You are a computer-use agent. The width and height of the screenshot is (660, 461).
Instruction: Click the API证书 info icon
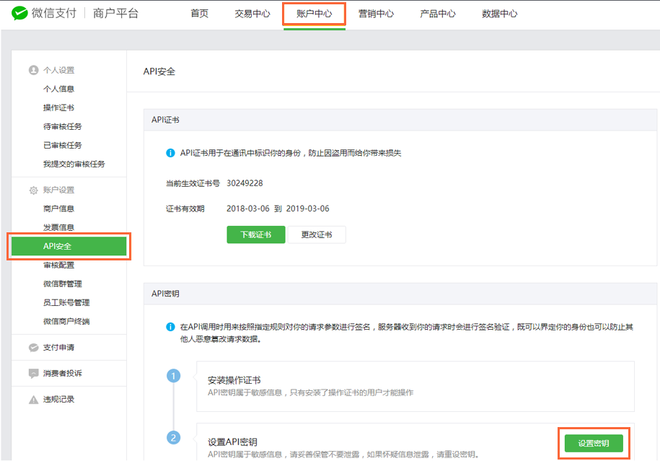[170, 153]
